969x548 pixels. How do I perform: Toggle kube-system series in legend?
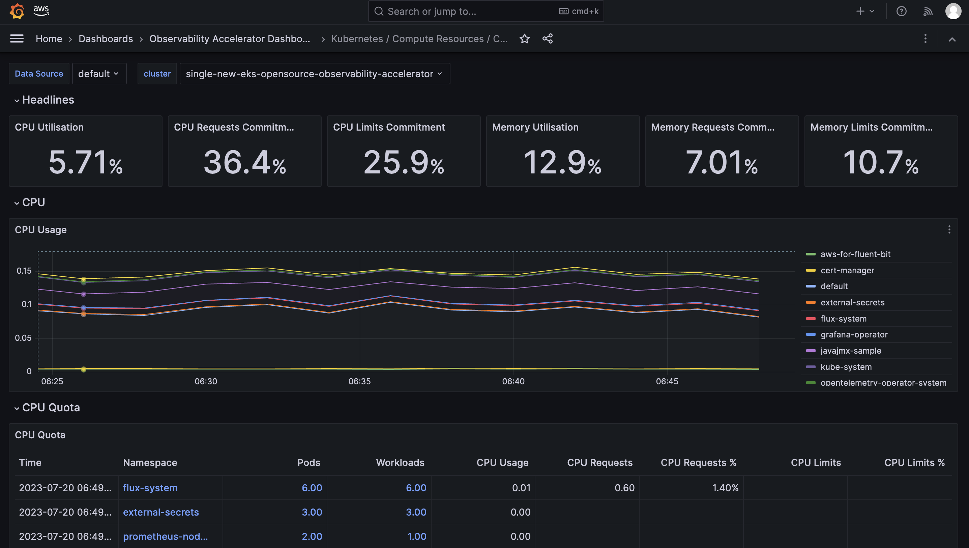[846, 366]
